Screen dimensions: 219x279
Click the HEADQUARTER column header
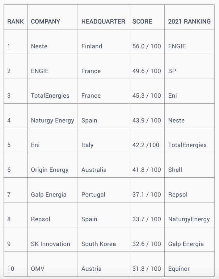(103, 21)
